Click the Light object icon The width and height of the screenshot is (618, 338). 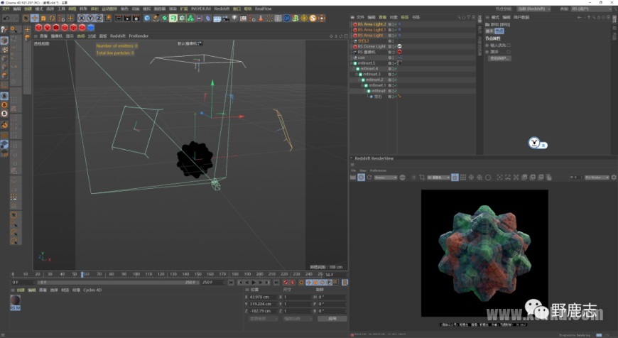pos(234,18)
